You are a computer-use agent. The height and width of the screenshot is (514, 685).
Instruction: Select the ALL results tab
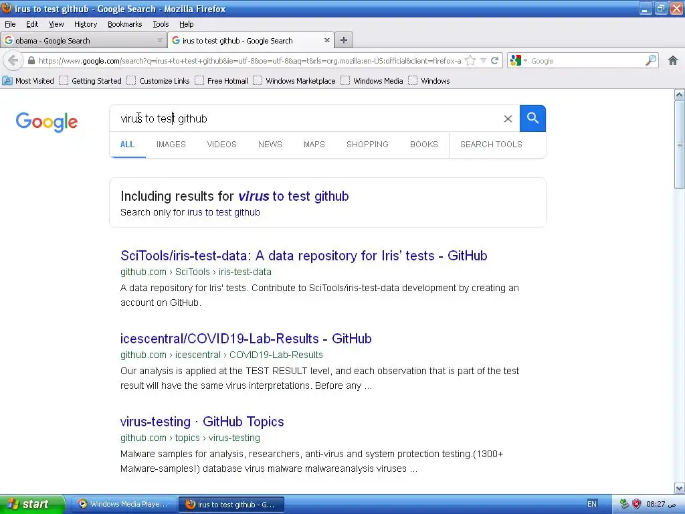(127, 145)
